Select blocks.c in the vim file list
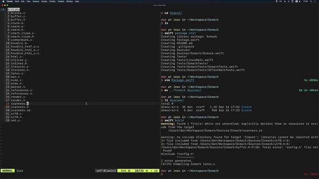 pyautogui.click(x=18, y=13)
